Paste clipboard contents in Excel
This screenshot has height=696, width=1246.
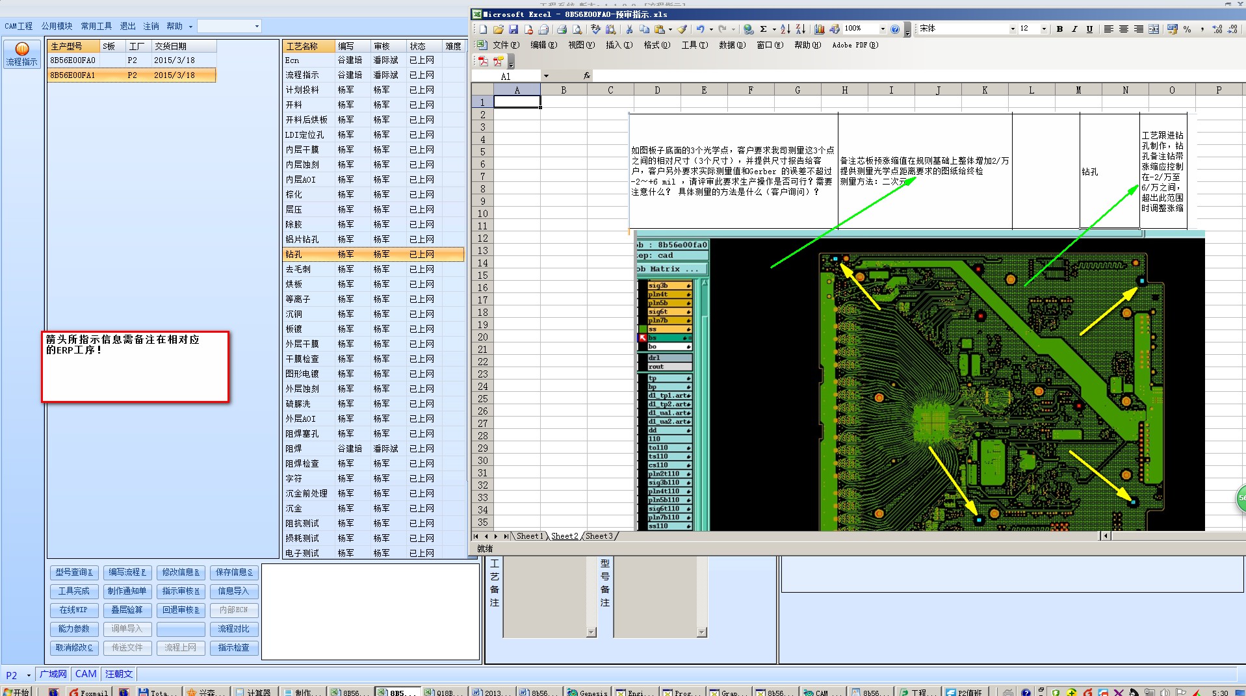[x=660, y=29]
